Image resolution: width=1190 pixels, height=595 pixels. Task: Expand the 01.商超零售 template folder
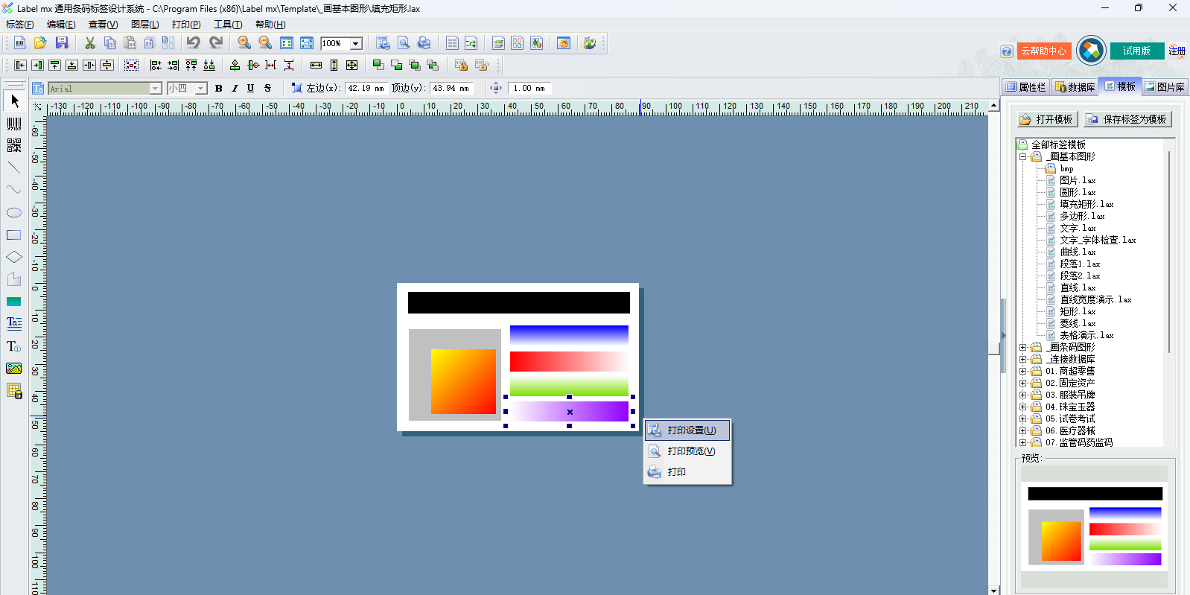tap(1023, 371)
